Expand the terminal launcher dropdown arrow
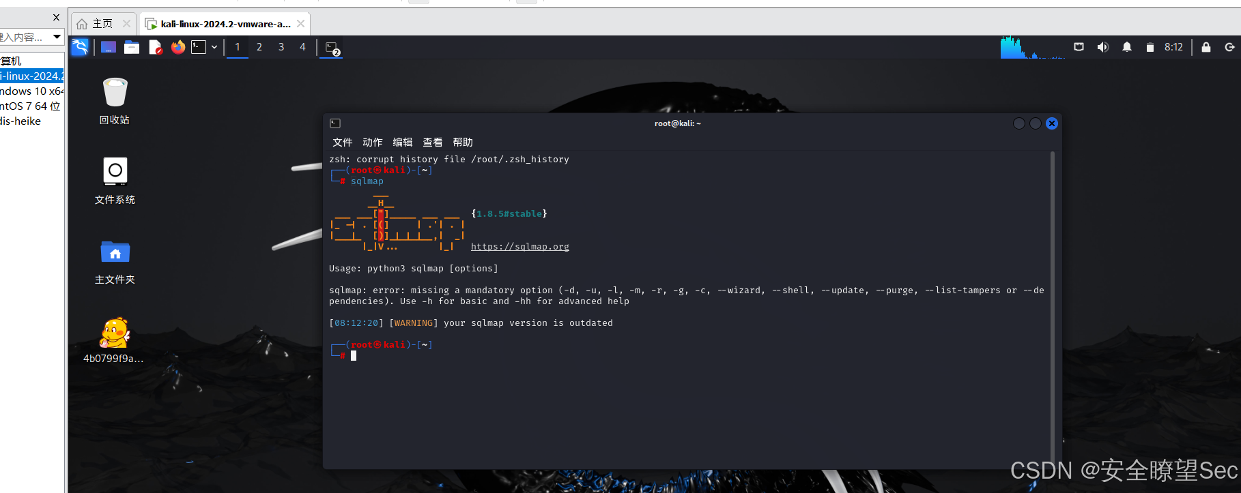This screenshot has height=493, width=1241. (x=214, y=47)
